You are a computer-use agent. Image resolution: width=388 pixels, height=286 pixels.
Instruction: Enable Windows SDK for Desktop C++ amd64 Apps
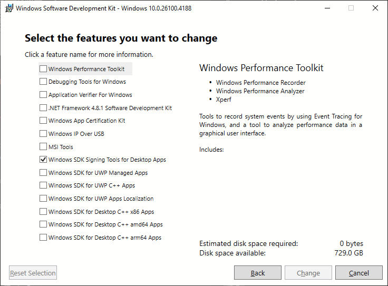tap(43, 224)
